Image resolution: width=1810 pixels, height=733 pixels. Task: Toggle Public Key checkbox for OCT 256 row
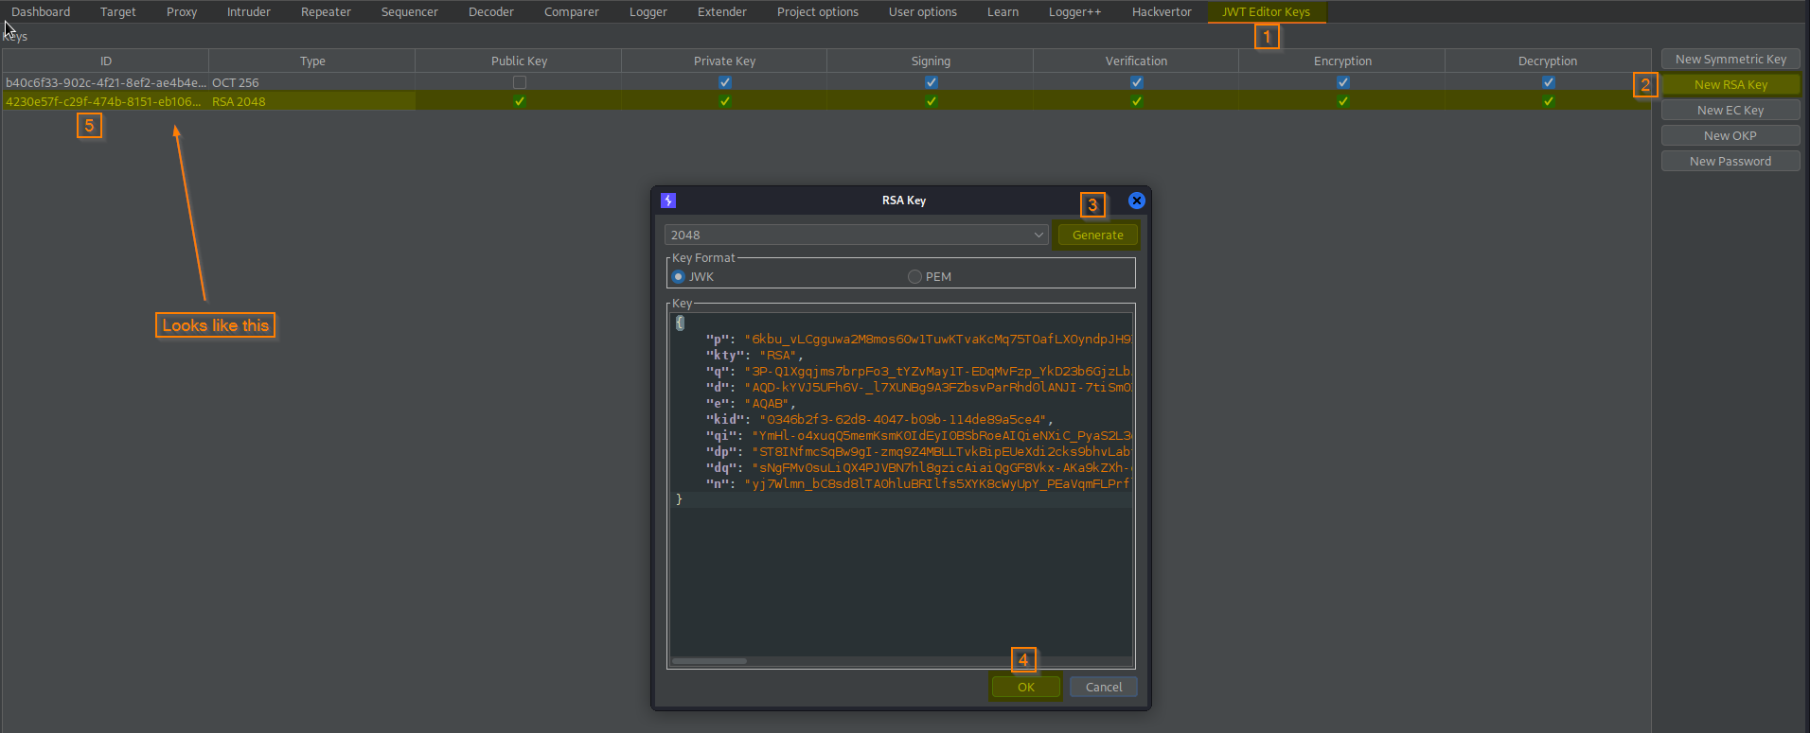pos(520,82)
